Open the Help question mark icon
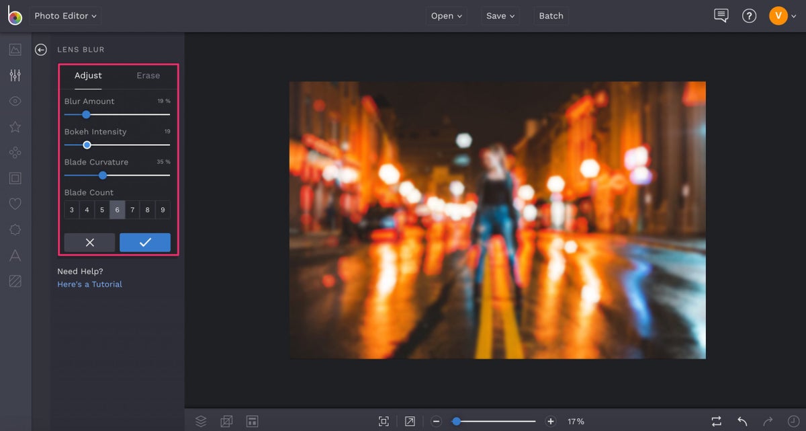 point(749,15)
